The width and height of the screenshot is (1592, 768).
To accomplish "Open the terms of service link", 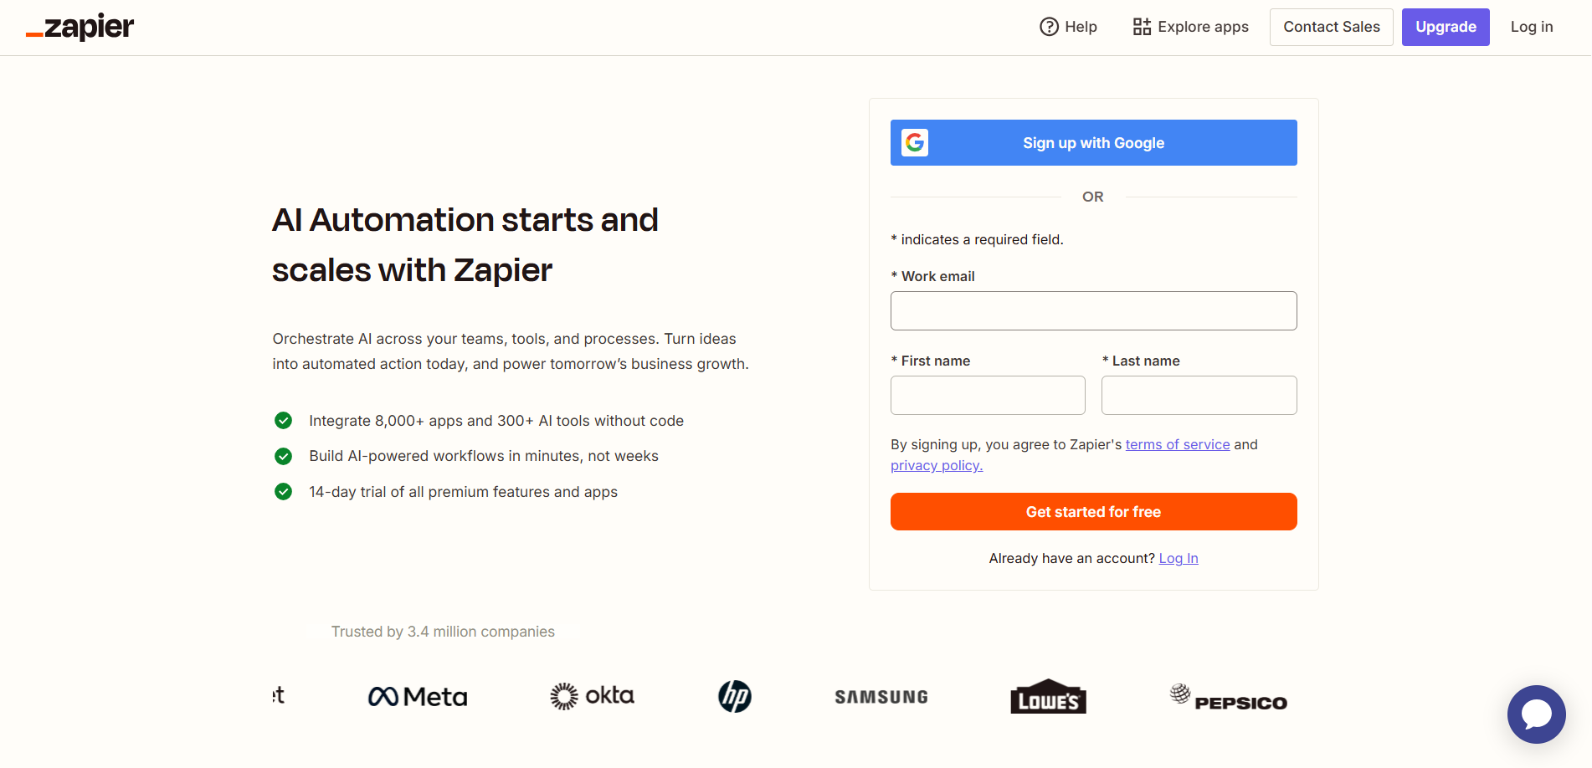I will coord(1177,444).
